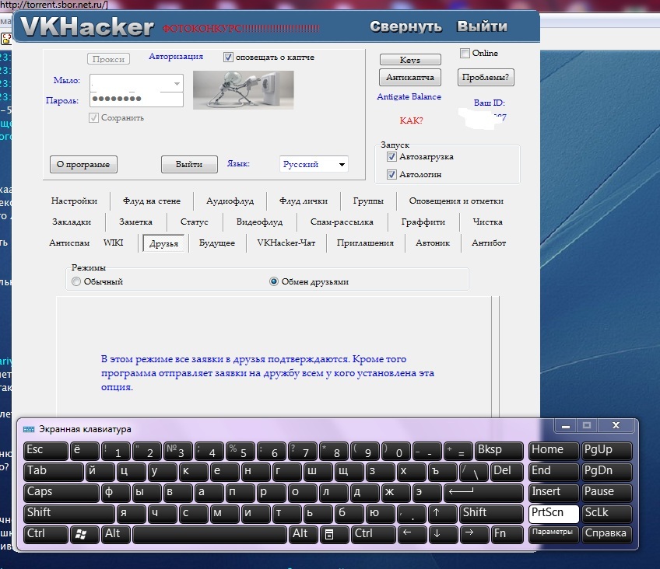
Task: Switch to the Флуд на стене tab
Action: tap(152, 201)
